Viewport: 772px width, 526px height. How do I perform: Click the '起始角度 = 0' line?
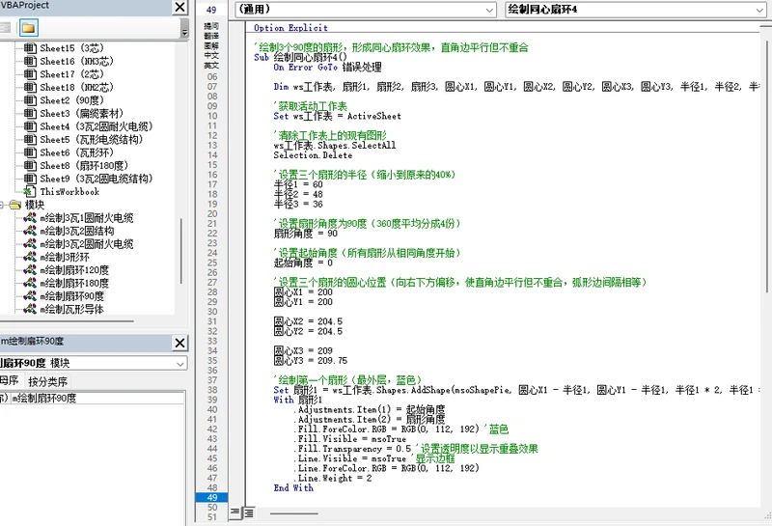(303, 263)
